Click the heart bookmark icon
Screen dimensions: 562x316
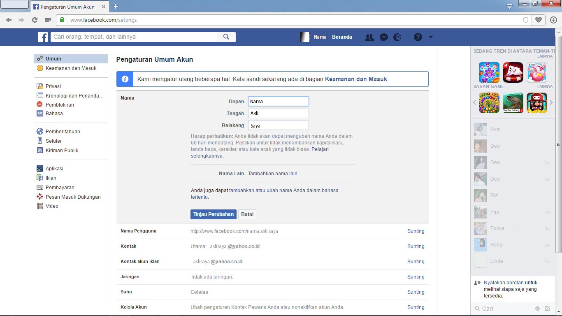(x=538, y=20)
